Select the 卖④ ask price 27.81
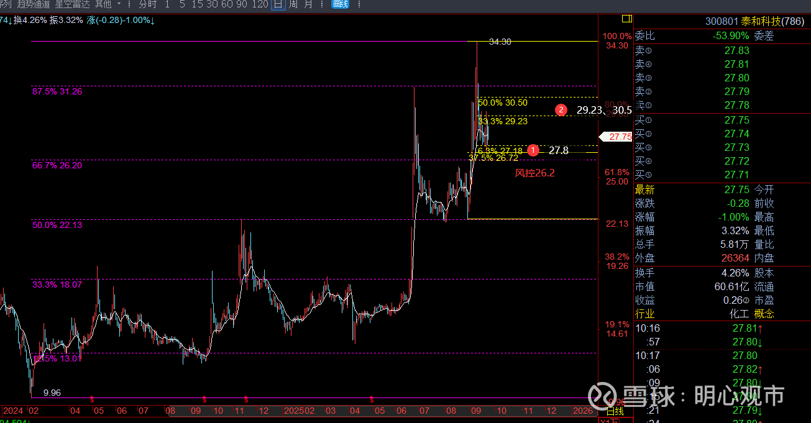 click(x=737, y=65)
